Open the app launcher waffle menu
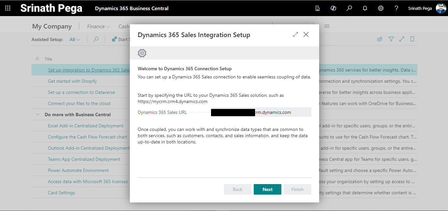 8,8
